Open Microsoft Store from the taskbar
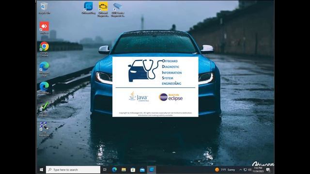This screenshot has width=310, height=174. 133,170
